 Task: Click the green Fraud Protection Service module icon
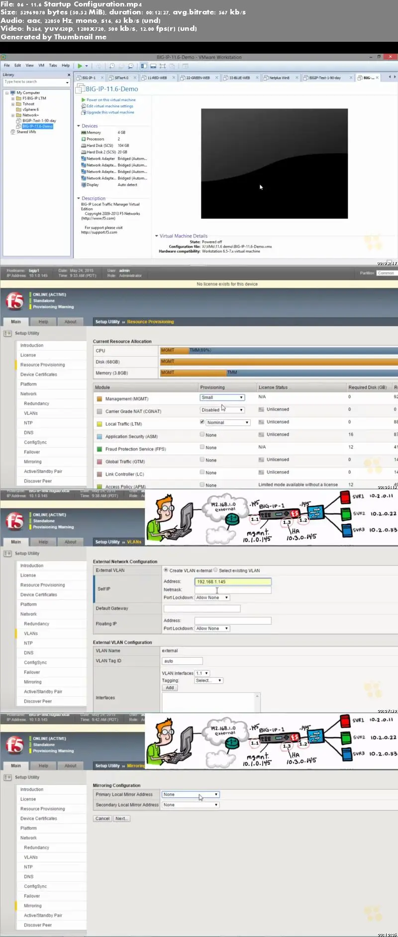tap(99, 449)
